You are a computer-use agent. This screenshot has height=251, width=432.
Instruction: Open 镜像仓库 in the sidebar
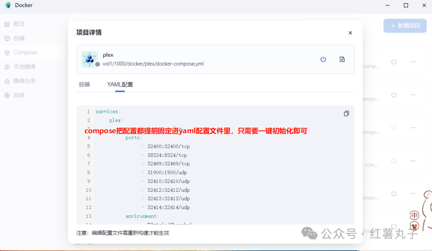click(x=20, y=81)
